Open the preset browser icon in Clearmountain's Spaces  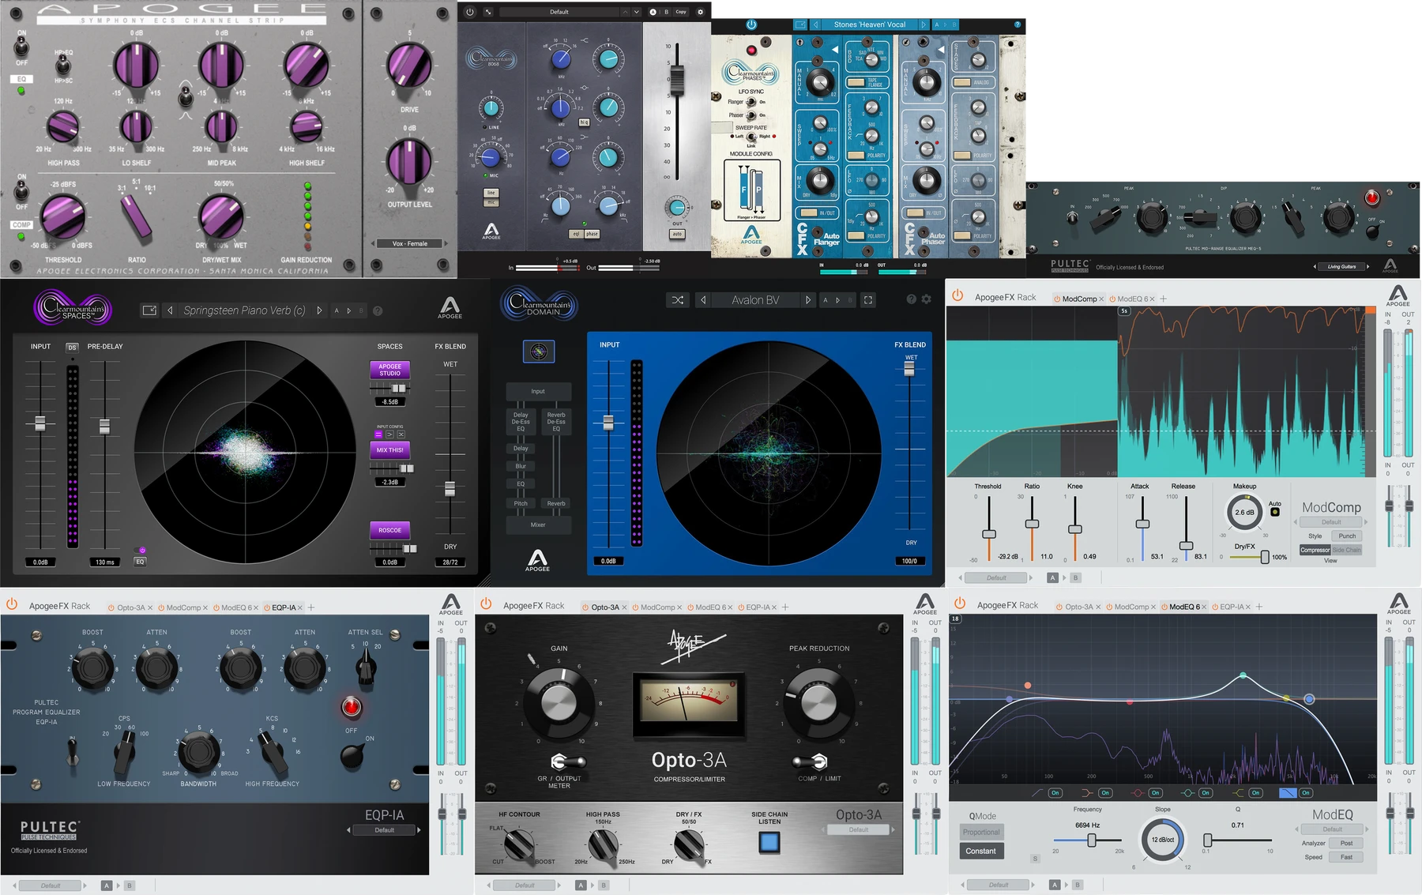(149, 310)
